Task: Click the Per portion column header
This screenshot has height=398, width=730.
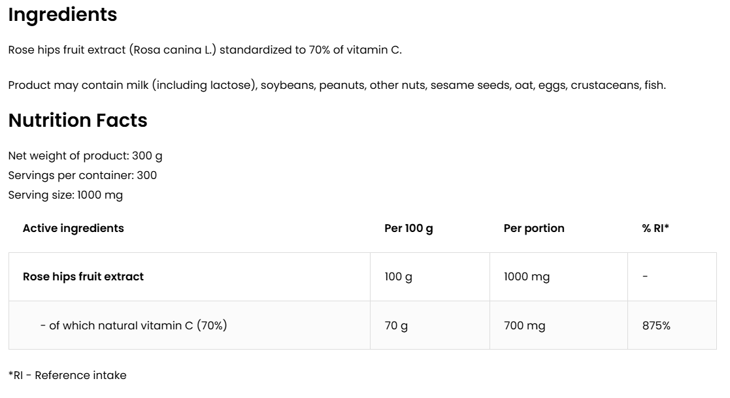Action: [x=534, y=228]
